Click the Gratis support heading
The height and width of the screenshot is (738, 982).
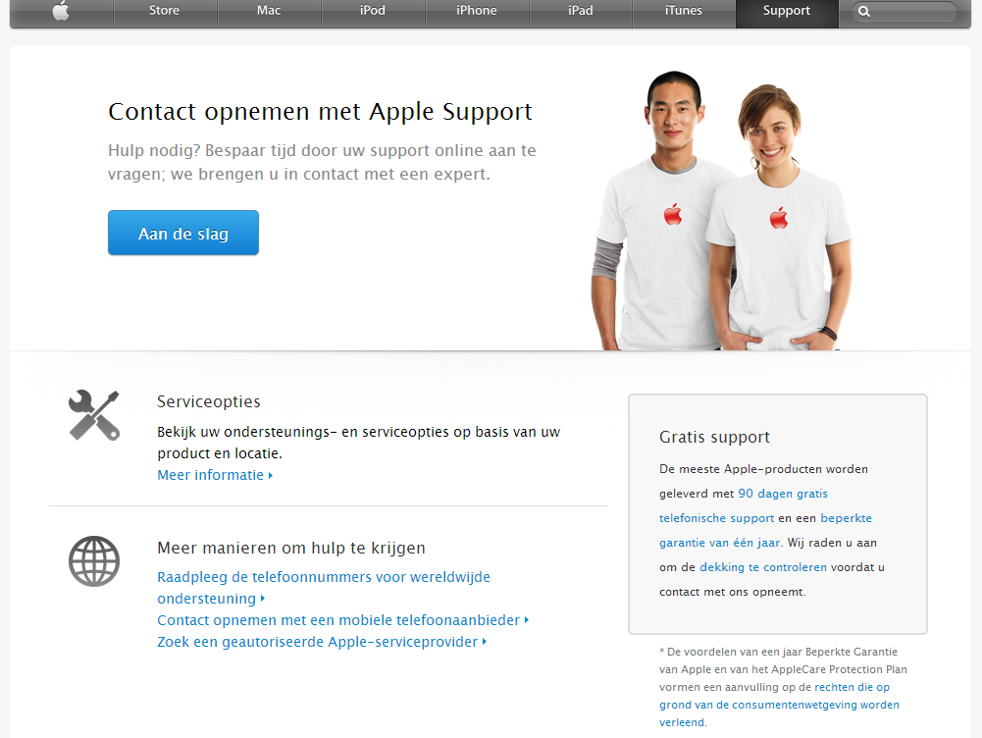(714, 438)
